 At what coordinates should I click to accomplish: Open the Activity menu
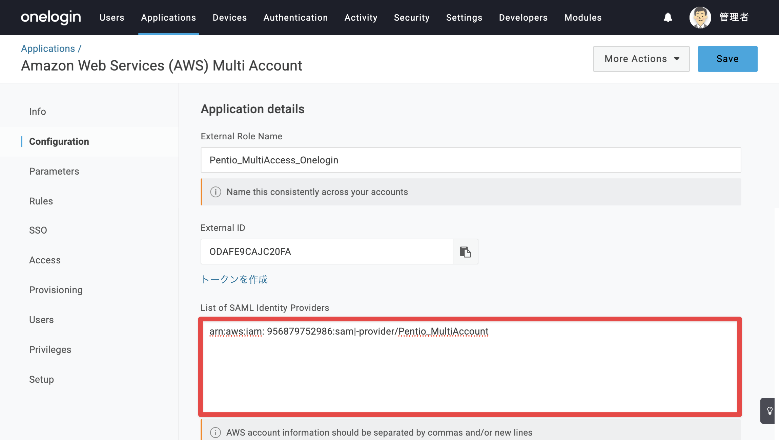[361, 18]
